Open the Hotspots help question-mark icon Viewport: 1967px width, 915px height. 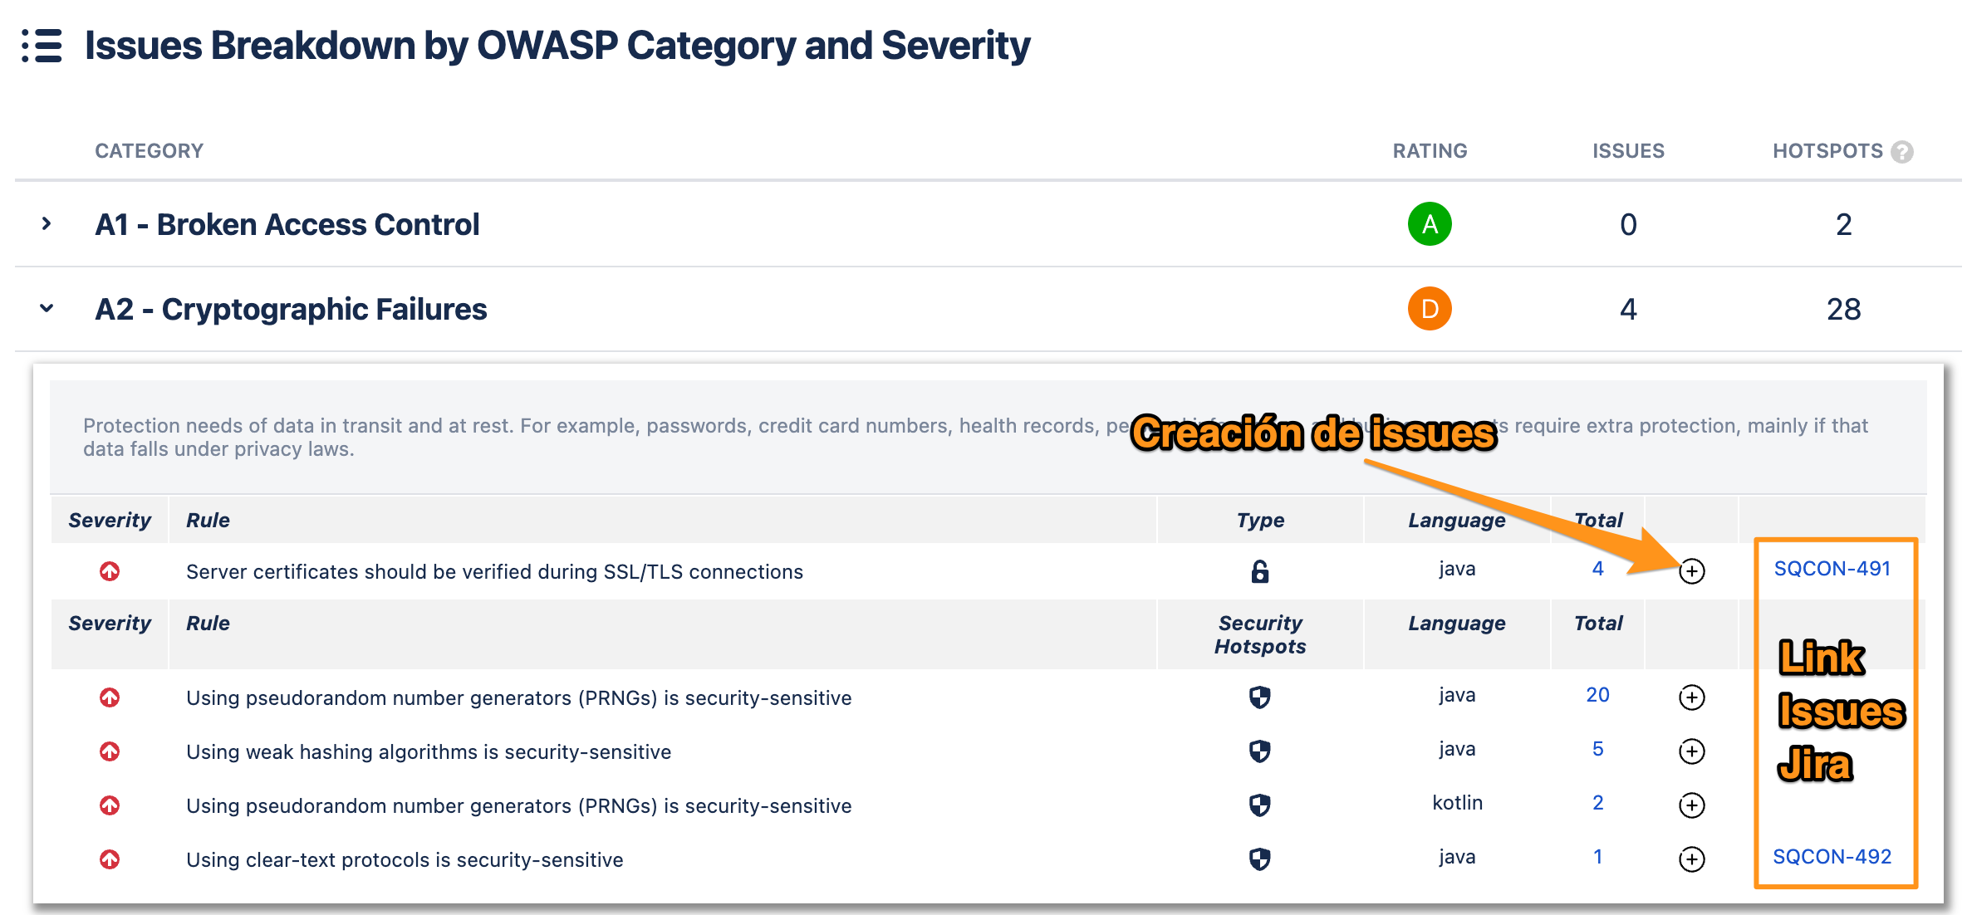(1902, 152)
